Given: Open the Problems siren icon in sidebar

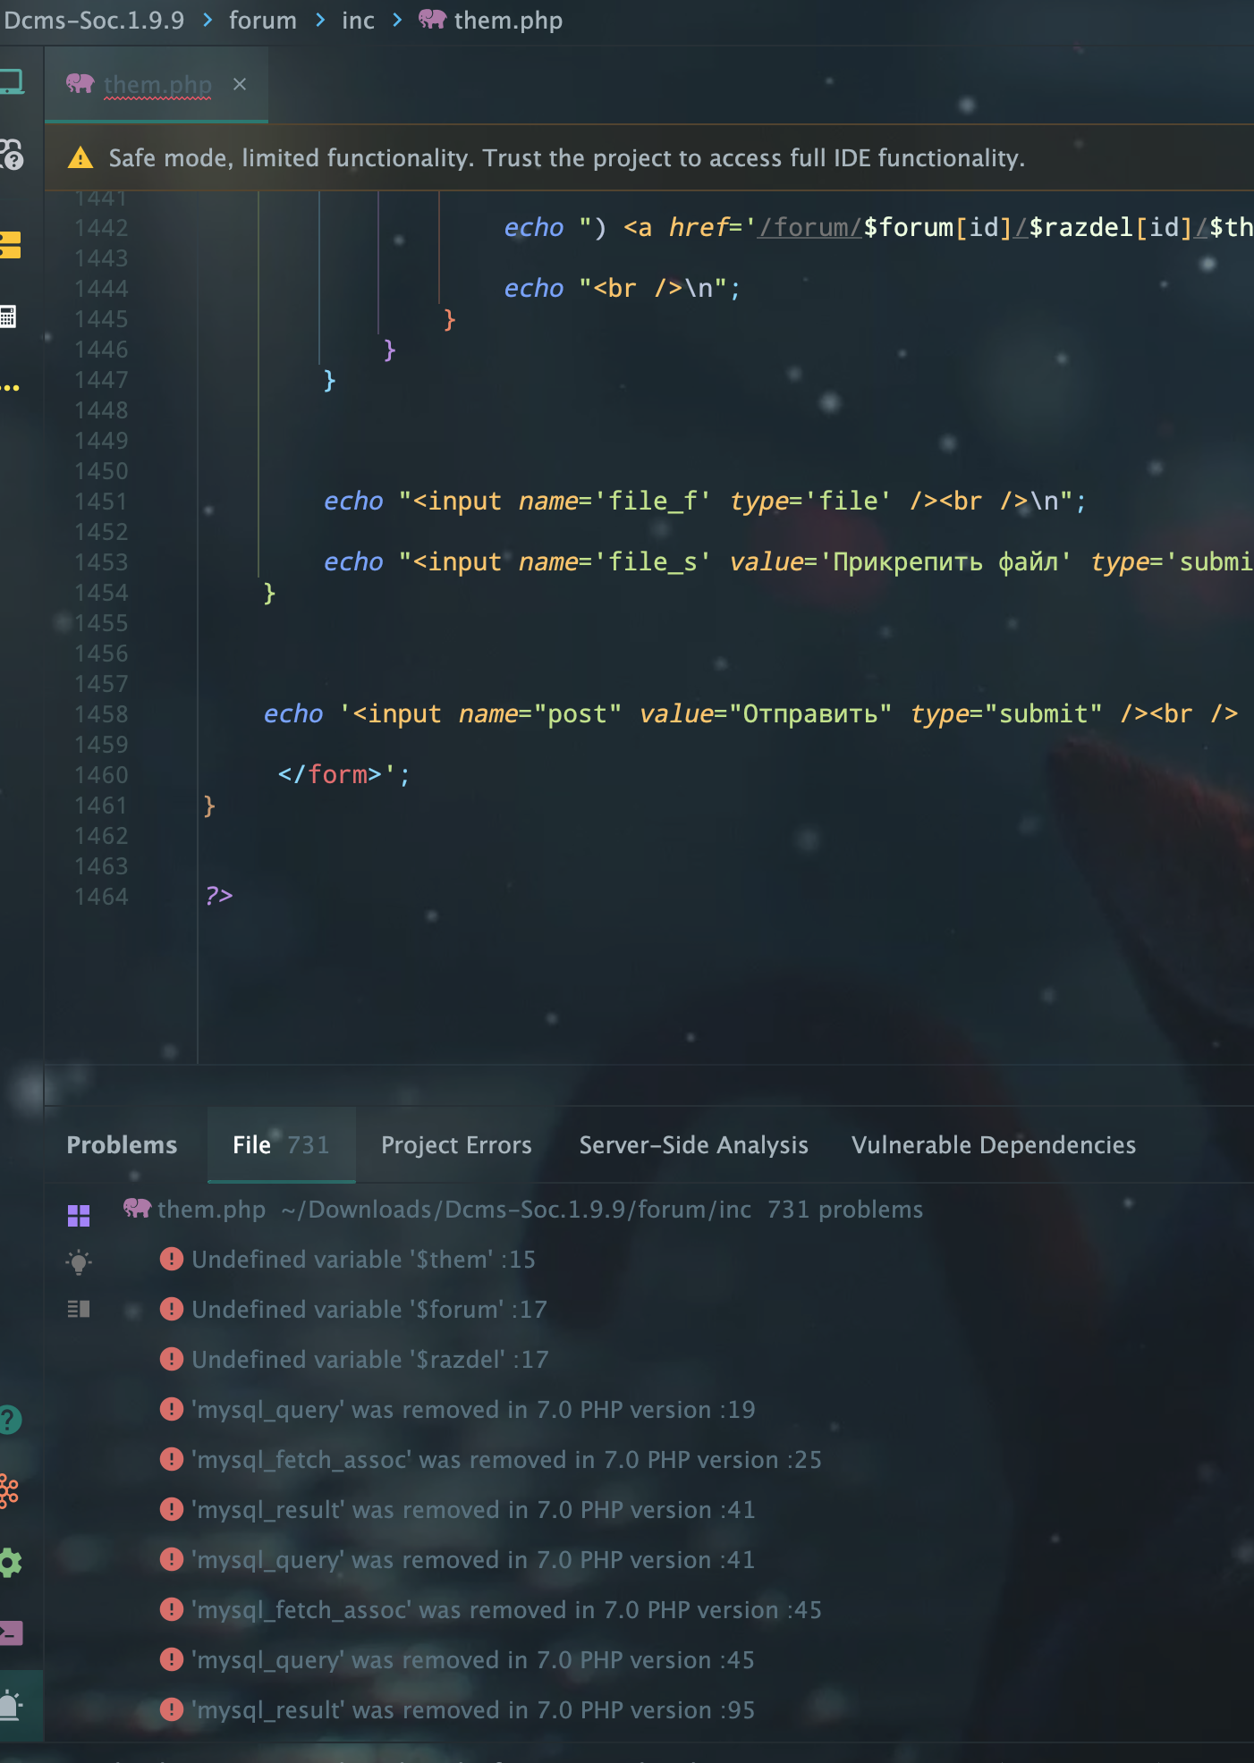Looking at the screenshot, I should coord(11,1705).
